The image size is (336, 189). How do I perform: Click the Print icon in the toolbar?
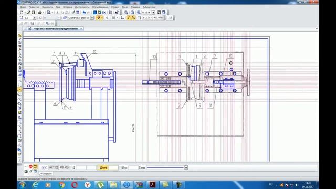pyautogui.click(x=40, y=13)
